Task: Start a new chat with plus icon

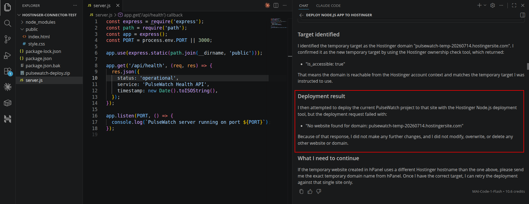Action: click(480, 5)
